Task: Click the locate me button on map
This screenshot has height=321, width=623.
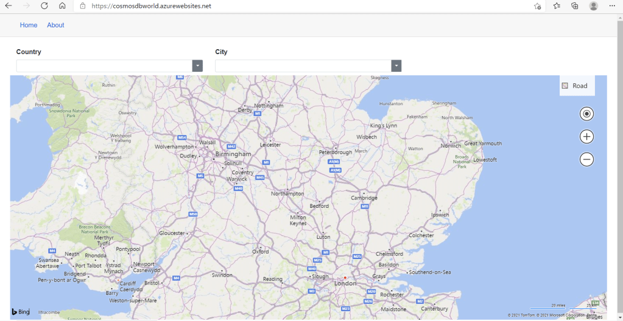Action: click(586, 114)
